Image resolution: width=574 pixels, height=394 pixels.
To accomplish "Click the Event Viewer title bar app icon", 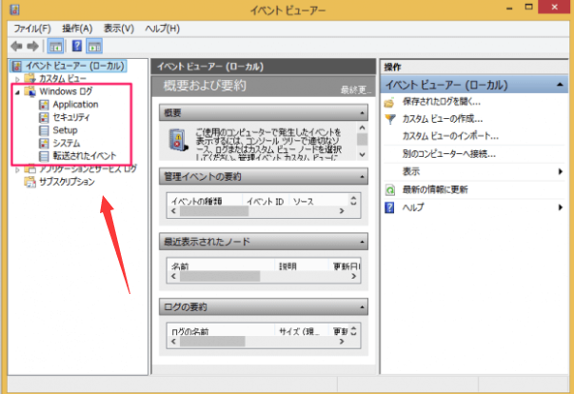I will 14,10.
